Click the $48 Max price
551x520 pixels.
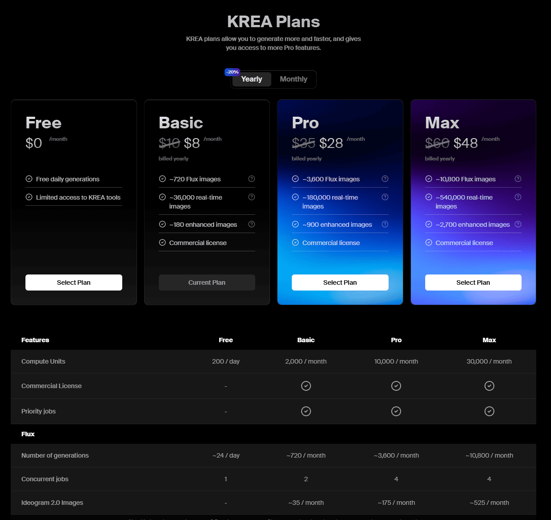(x=466, y=143)
